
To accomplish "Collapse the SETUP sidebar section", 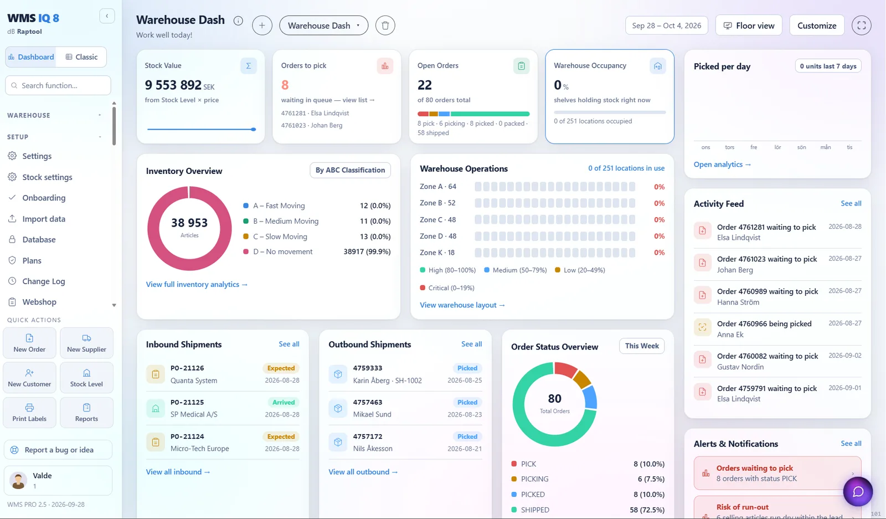I will click(x=55, y=137).
